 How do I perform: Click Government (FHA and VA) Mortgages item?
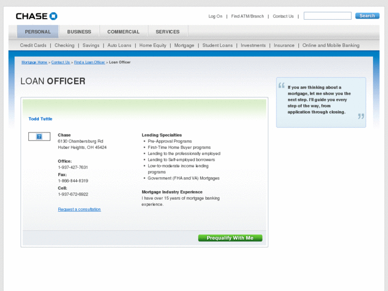point(184,178)
